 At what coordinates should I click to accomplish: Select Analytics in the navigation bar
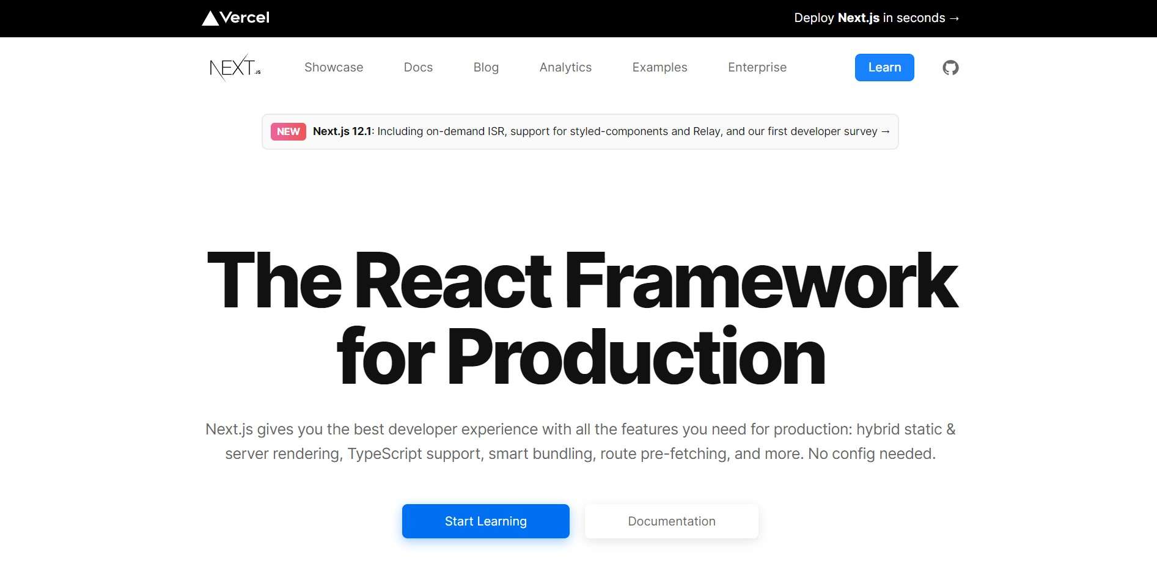(x=565, y=67)
